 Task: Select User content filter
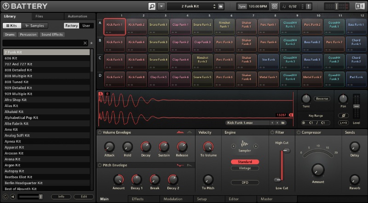click(86, 26)
